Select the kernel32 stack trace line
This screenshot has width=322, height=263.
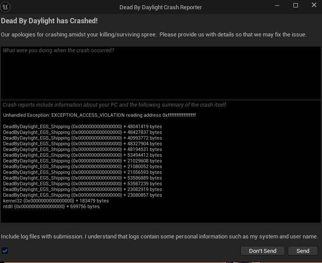click(x=56, y=201)
